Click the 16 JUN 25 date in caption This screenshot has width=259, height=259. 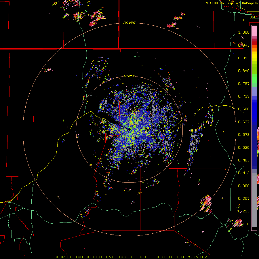[180, 257]
